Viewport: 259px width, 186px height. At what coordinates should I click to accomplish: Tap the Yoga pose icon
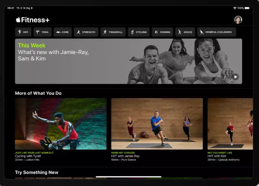[38, 32]
